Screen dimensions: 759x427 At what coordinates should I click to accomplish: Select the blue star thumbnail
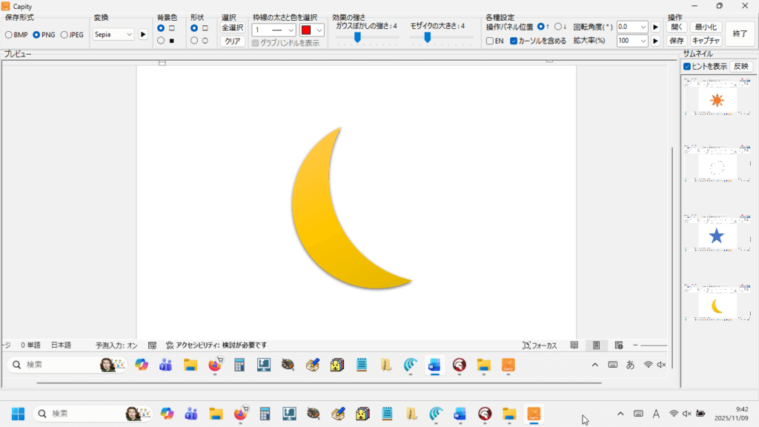pyautogui.click(x=717, y=236)
